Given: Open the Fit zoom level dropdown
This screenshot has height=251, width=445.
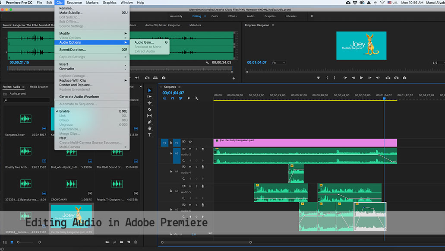Looking at the screenshot, I should pos(279,63).
